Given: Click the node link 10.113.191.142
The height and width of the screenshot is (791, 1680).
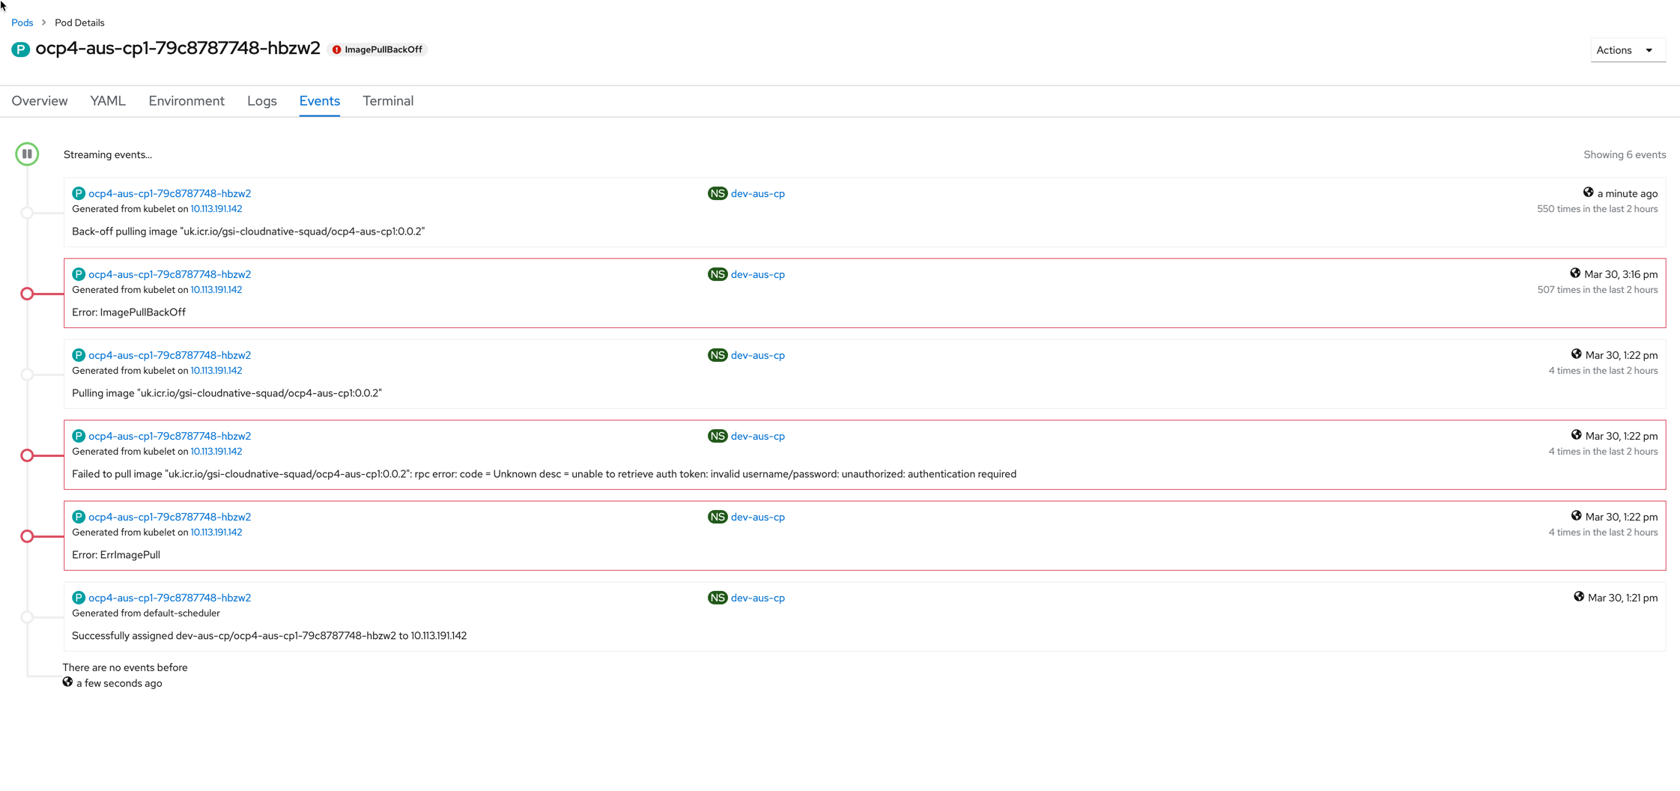Looking at the screenshot, I should coord(216,208).
